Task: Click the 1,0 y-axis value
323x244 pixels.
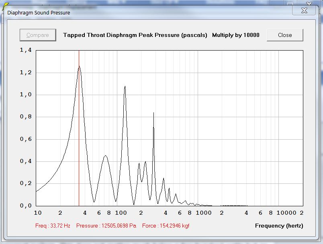Action: click(26, 95)
